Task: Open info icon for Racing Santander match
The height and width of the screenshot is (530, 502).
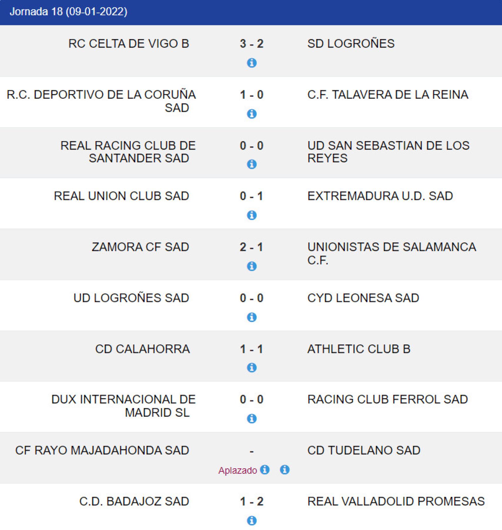Action: click(x=252, y=164)
